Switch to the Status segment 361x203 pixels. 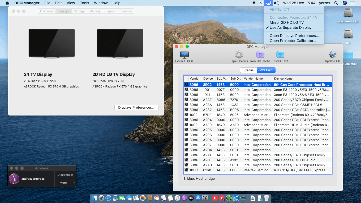tap(248, 70)
